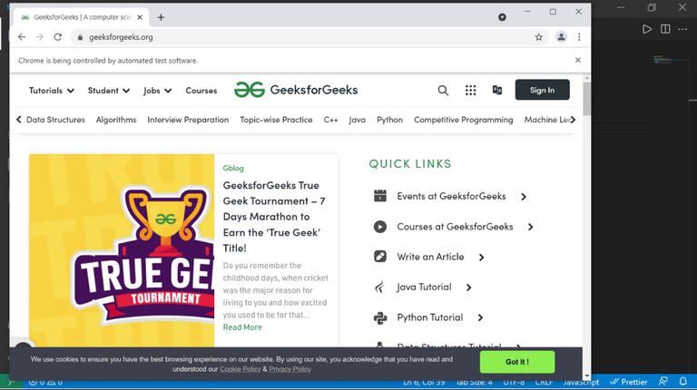Open the GeeksforGeeks search icon
Screen dimensions: 697x390
click(443, 91)
